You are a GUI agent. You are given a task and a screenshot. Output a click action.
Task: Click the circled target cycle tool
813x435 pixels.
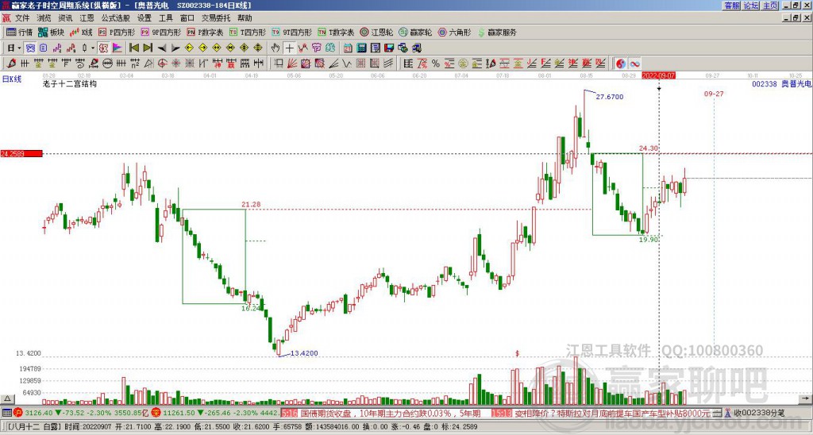click(162, 64)
